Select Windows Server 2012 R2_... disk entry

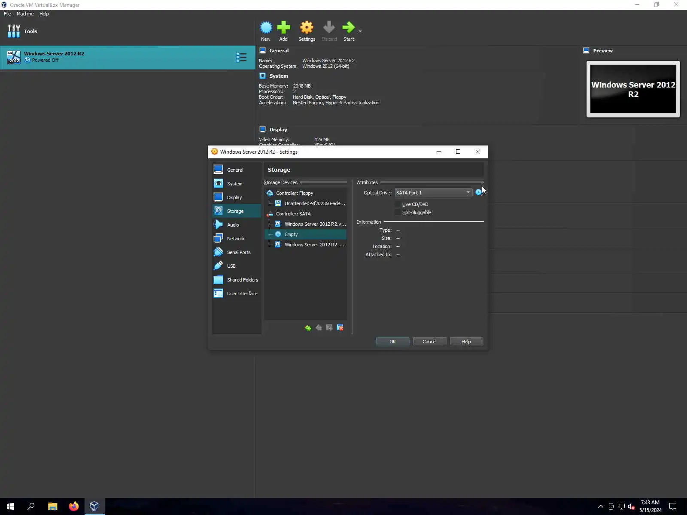[x=305, y=245]
